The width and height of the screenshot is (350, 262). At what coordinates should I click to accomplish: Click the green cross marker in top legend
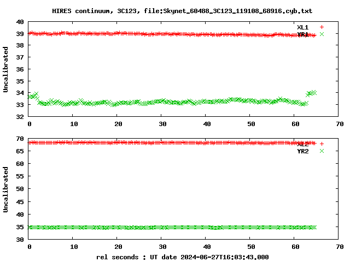[322, 34]
